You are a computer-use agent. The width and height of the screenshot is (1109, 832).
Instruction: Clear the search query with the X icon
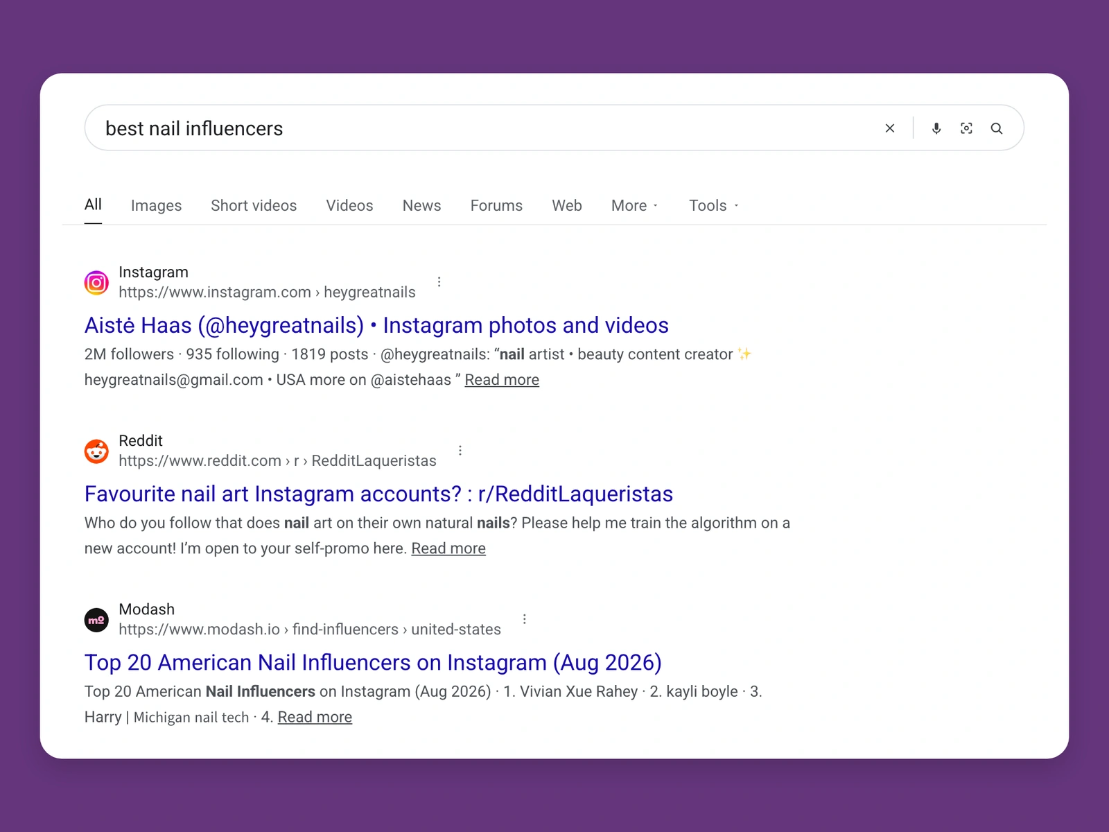coord(890,128)
